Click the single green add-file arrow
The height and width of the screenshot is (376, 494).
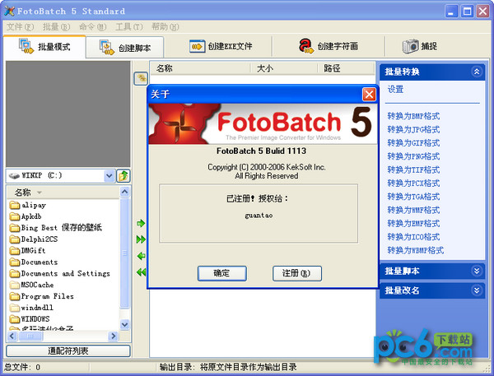(141, 223)
